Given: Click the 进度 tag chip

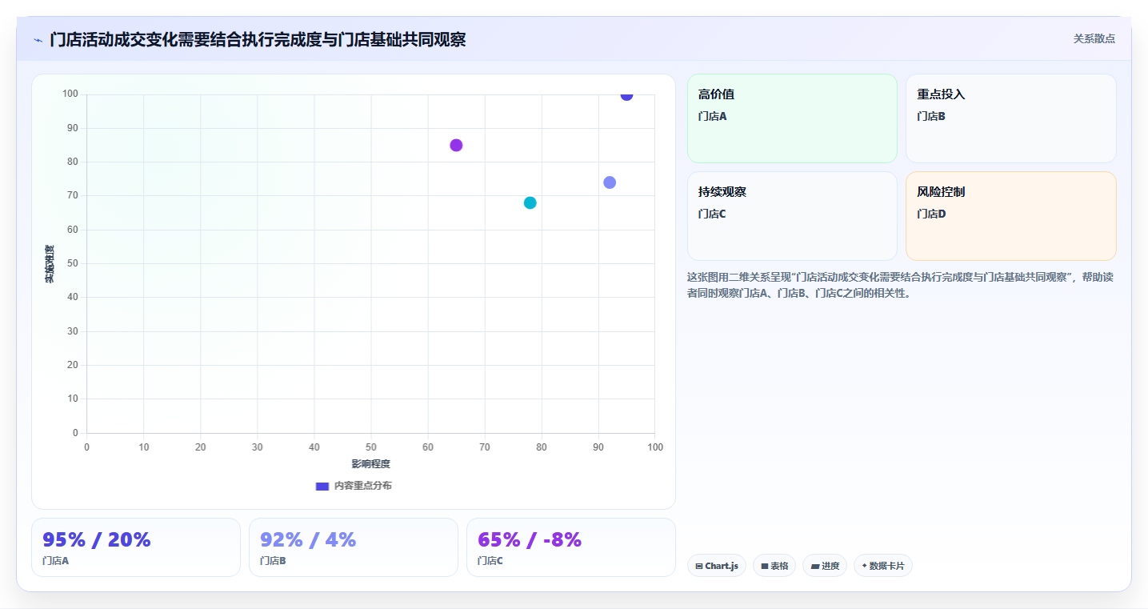Looking at the screenshot, I should (x=825, y=566).
